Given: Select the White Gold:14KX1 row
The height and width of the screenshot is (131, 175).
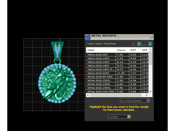Looking at the screenshot, I should pos(117,88).
